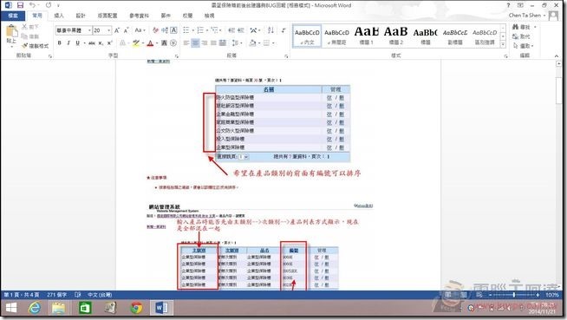Toggle Subscript formatting
The height and width of the screenshot is (320, 567).
point(101,43)
